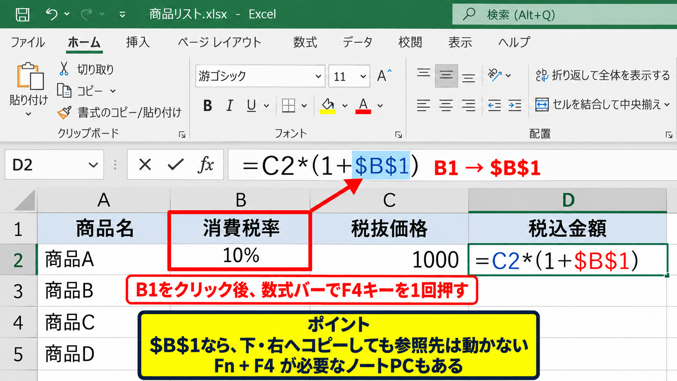The height and width of the screenshot is (381, 677).
Task: Open Insert Function via fx icon
Action: [206, 165]
